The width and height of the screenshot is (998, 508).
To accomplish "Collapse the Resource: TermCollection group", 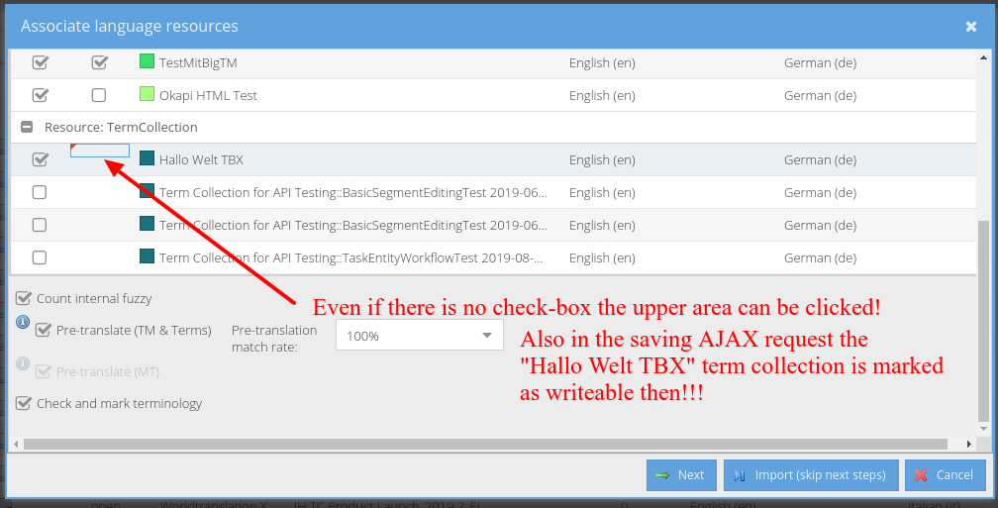I will click(27, 128).
